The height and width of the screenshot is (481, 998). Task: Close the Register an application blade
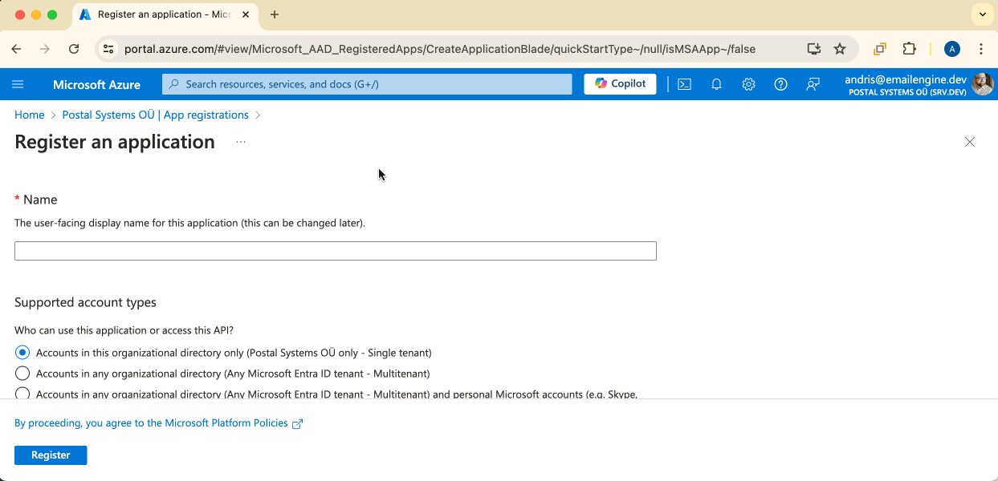point(969,142)
